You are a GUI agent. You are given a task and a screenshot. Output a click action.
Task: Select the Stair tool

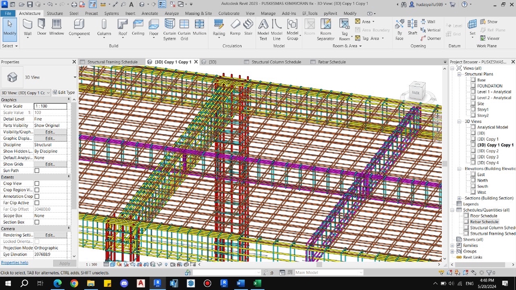pyautogui.click(x=248, y=27)
